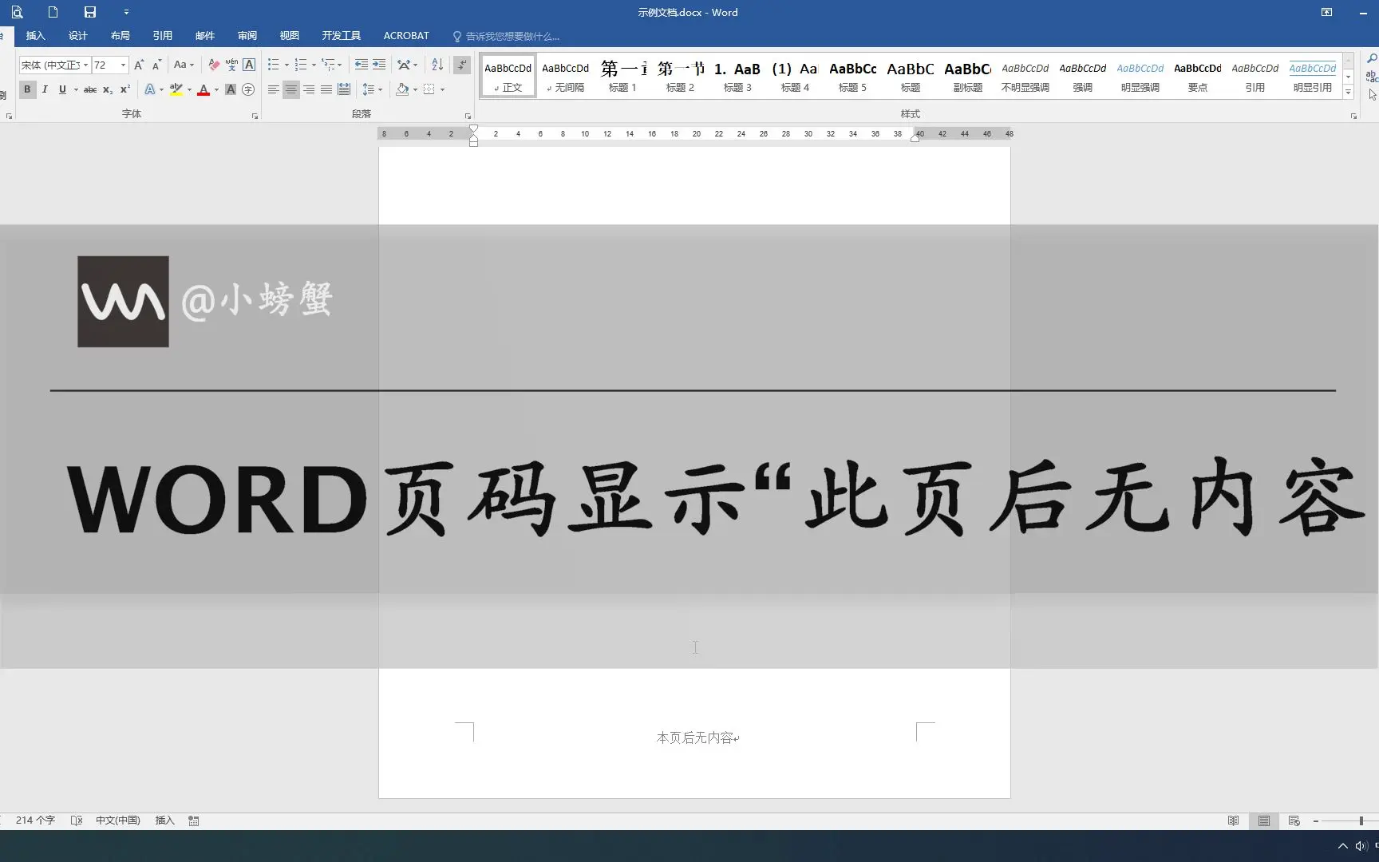Switch to Read Mode view

(x=1234, y=820)
